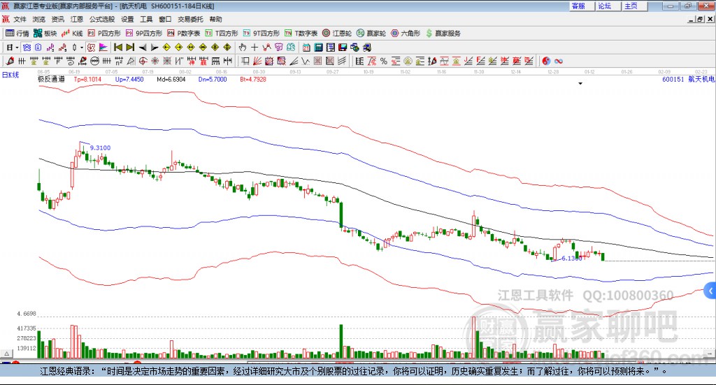
Task: Open the 窗口 menu
Action: click(x=165, y=19)
